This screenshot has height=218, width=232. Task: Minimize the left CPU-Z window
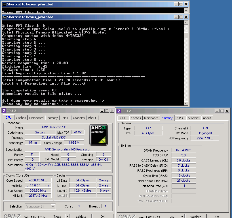pyautogui.click(x=102, y=111)
